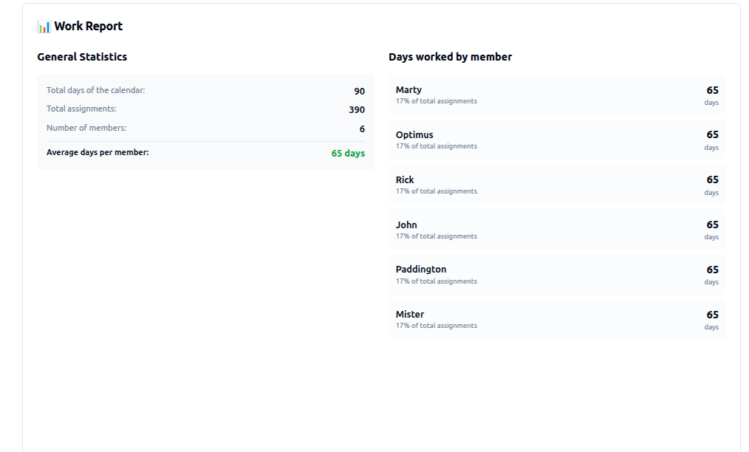749x452 pixels.
Task: Select the Optimus member name
Action: tap(414, 135)
